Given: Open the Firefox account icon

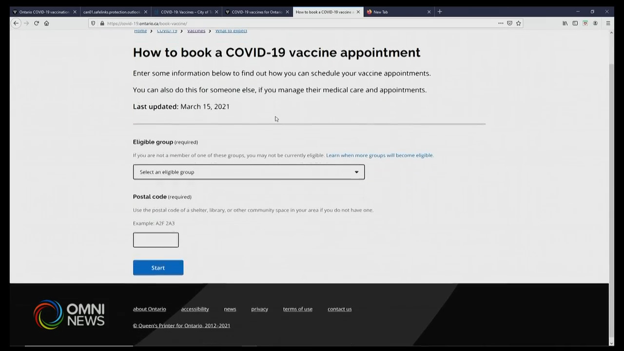Looking at the screenshot, I should 595,23.
